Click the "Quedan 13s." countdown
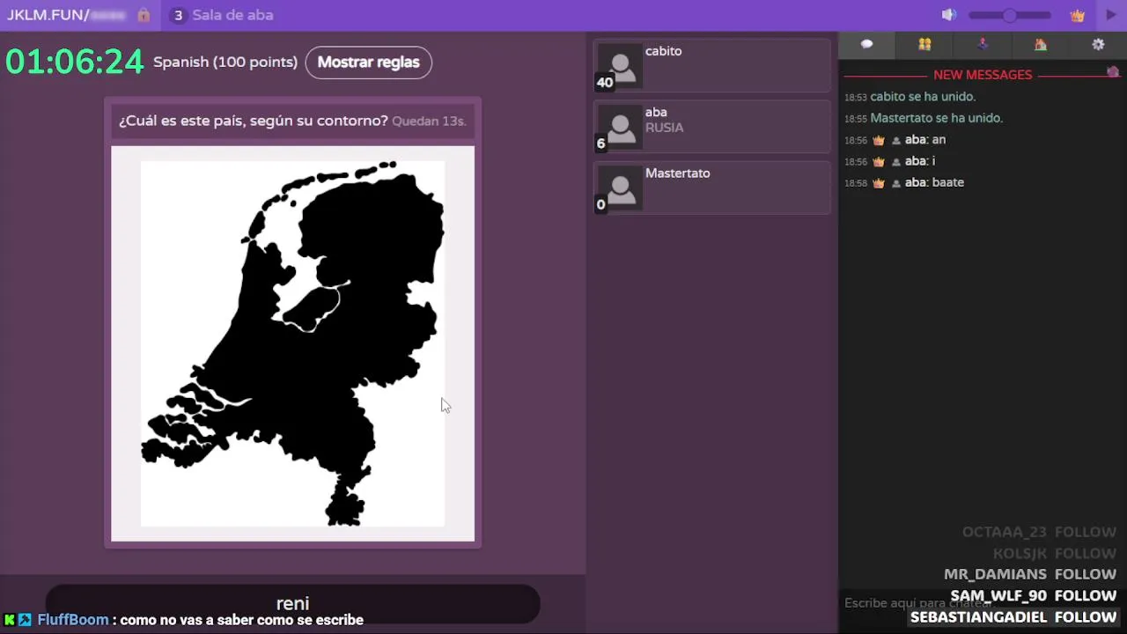The width and height of the screenshot is (1127, 634). tap(429, 121)
